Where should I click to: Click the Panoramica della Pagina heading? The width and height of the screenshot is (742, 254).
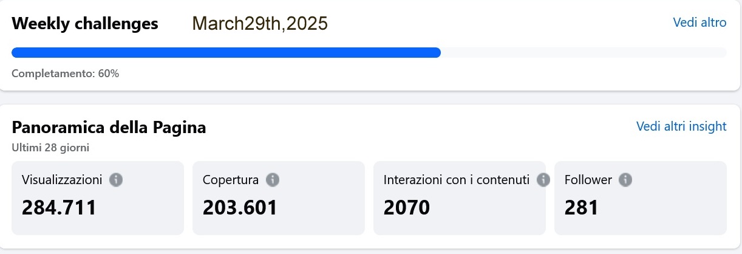pyautogui.click(x=109, y=128)
